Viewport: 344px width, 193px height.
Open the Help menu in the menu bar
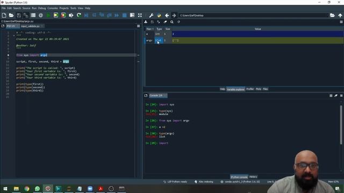click(88, 8)
